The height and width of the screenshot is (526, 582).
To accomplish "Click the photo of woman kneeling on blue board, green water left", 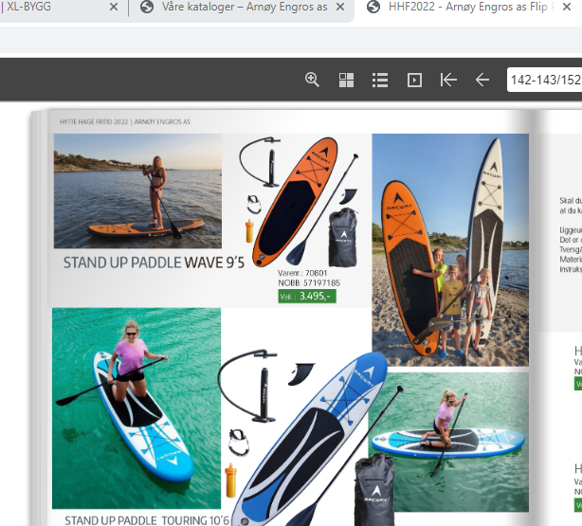I will [x=136, y=408].
